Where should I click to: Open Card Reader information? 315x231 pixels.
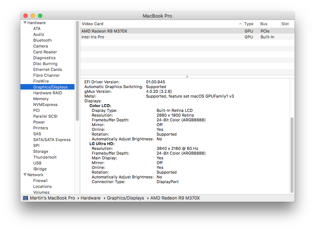(45, 52)
